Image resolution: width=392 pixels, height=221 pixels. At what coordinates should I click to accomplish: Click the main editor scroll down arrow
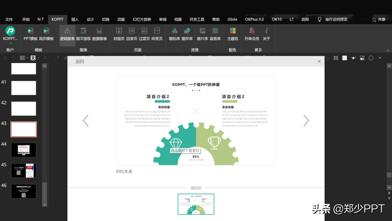[x=389, y=187]
